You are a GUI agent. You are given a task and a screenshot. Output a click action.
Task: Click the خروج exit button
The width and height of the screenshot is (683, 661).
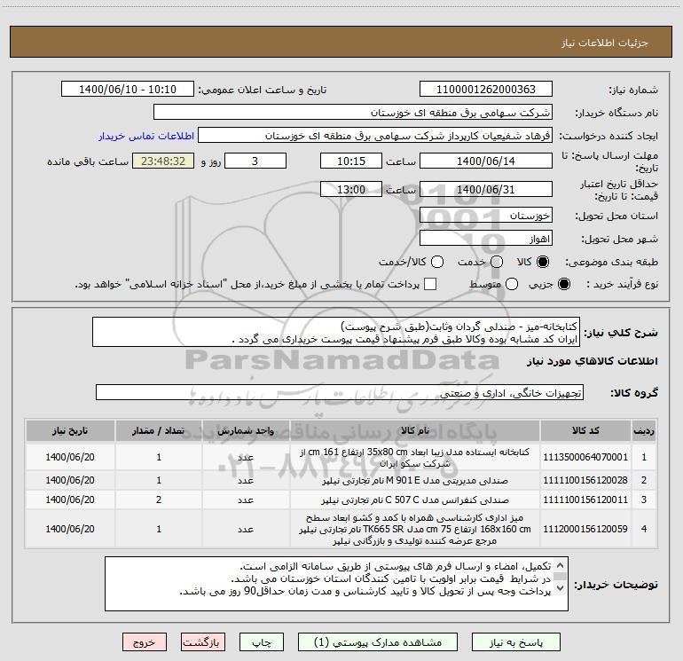tap(145, 642)
